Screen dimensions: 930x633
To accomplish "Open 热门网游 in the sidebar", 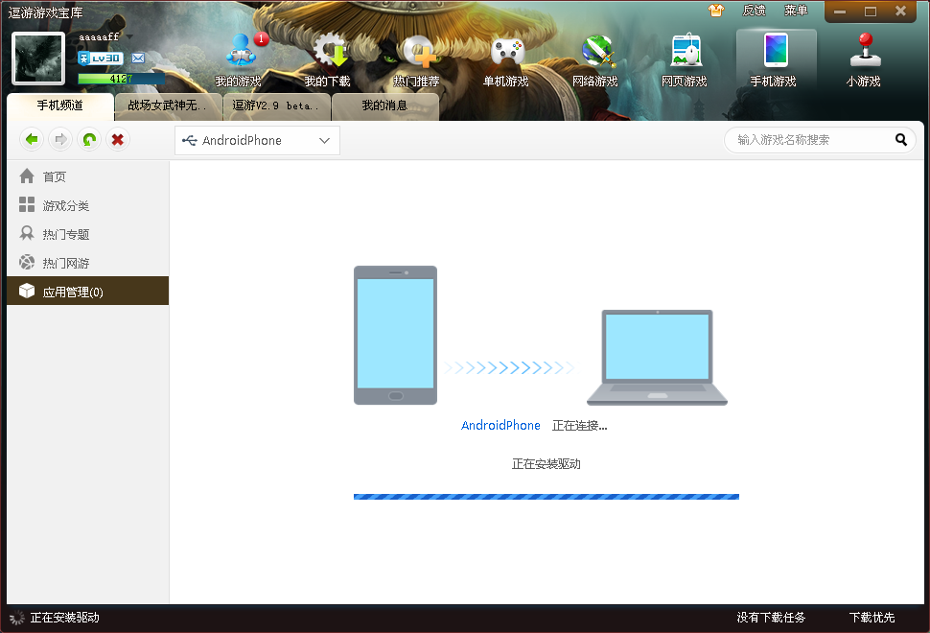I will (x=88, y=263).
